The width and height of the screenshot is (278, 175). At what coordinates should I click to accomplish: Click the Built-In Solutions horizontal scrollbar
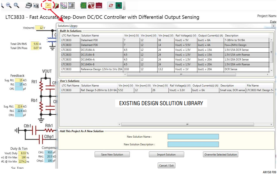click(x=181, y=74)
